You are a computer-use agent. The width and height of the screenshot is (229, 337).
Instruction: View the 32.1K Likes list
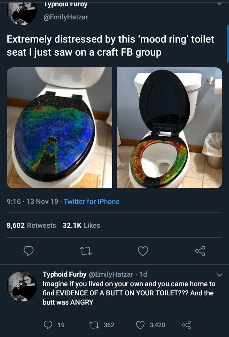(82, 226)
